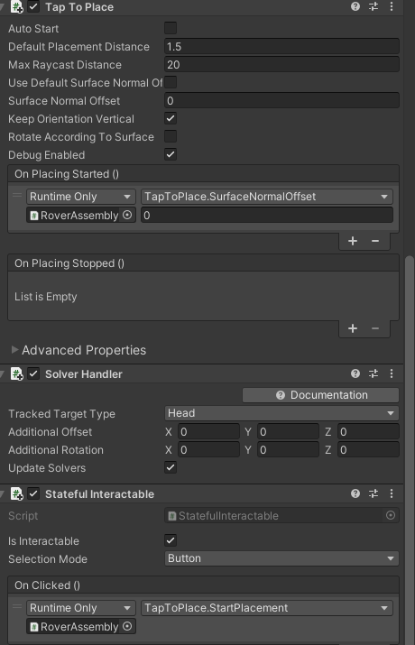Click Max Raycast Distance field

pyautogui.click(x=281, y=65)
